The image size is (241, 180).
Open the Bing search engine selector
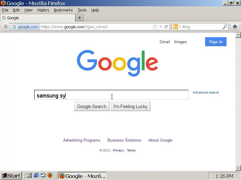177,27
